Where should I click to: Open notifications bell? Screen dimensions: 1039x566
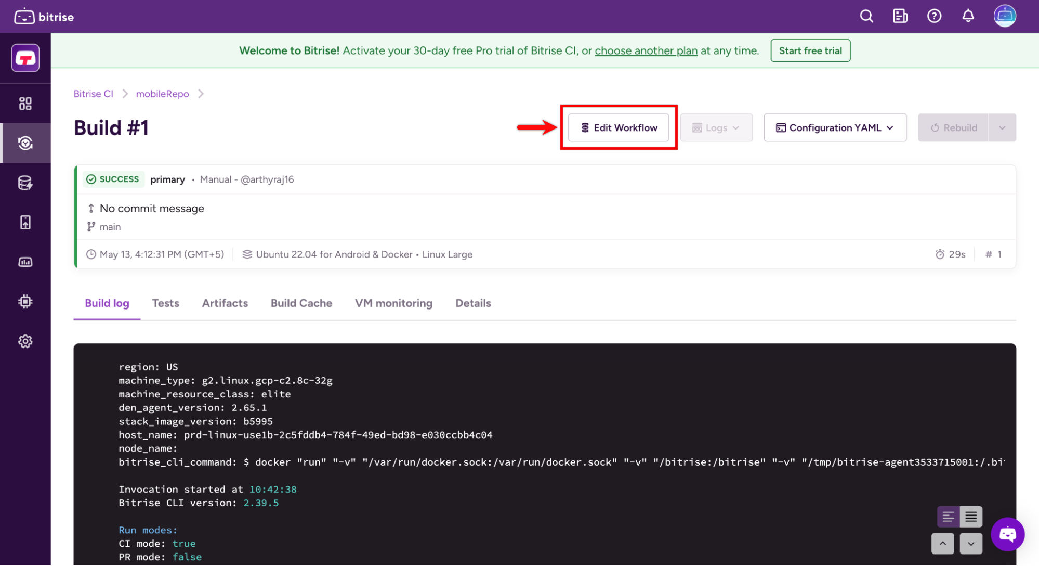click(x=968, y=16)
